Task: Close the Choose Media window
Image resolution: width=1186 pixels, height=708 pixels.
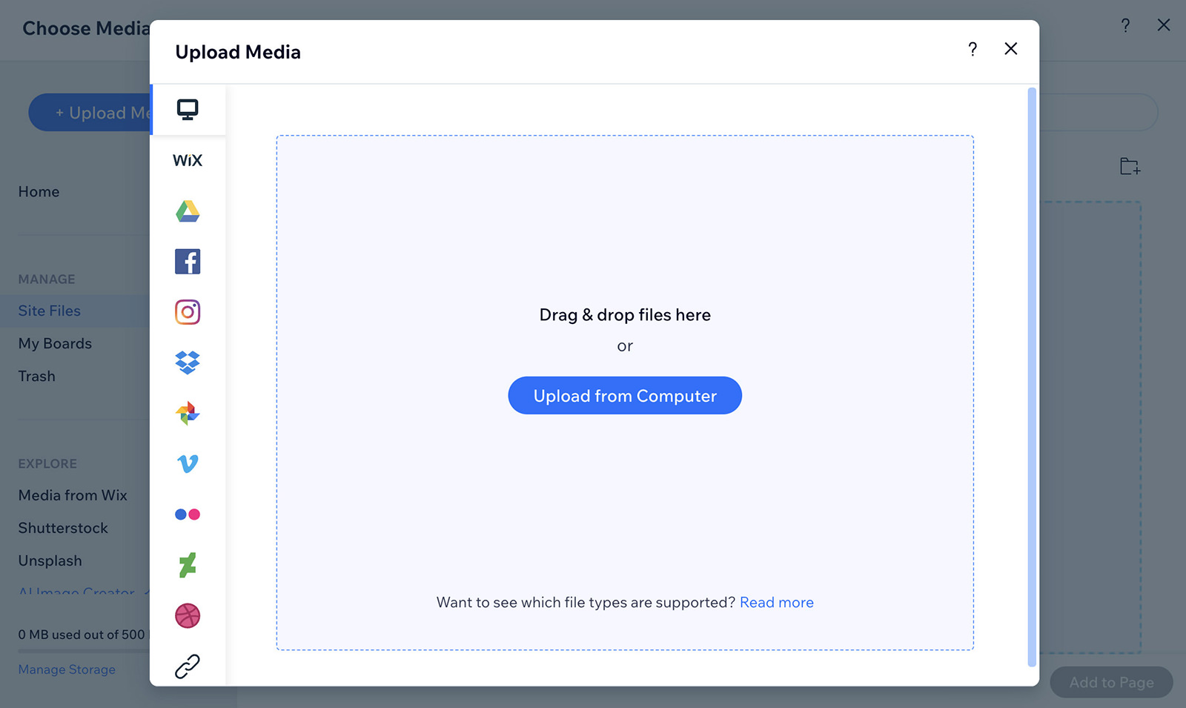Action: coord(1164,25)
